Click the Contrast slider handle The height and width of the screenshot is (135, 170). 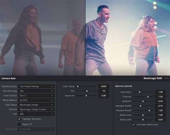click(x=148, y=97)
